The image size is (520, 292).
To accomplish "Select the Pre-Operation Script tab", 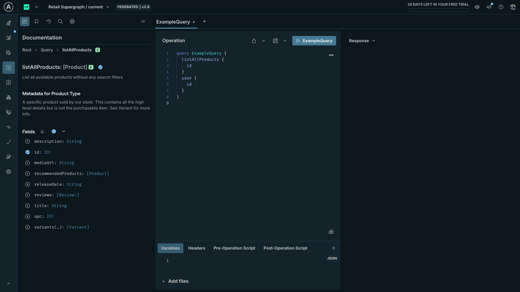I will coord(234,248).
